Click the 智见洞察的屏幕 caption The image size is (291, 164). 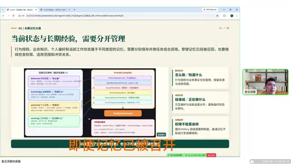[11, 161]
